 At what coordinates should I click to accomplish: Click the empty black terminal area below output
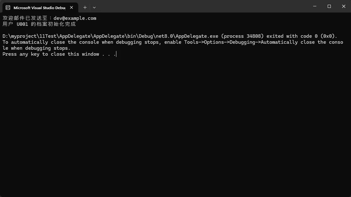click(175, 126)
